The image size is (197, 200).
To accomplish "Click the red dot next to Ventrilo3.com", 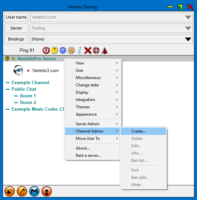I will [28, 70].
